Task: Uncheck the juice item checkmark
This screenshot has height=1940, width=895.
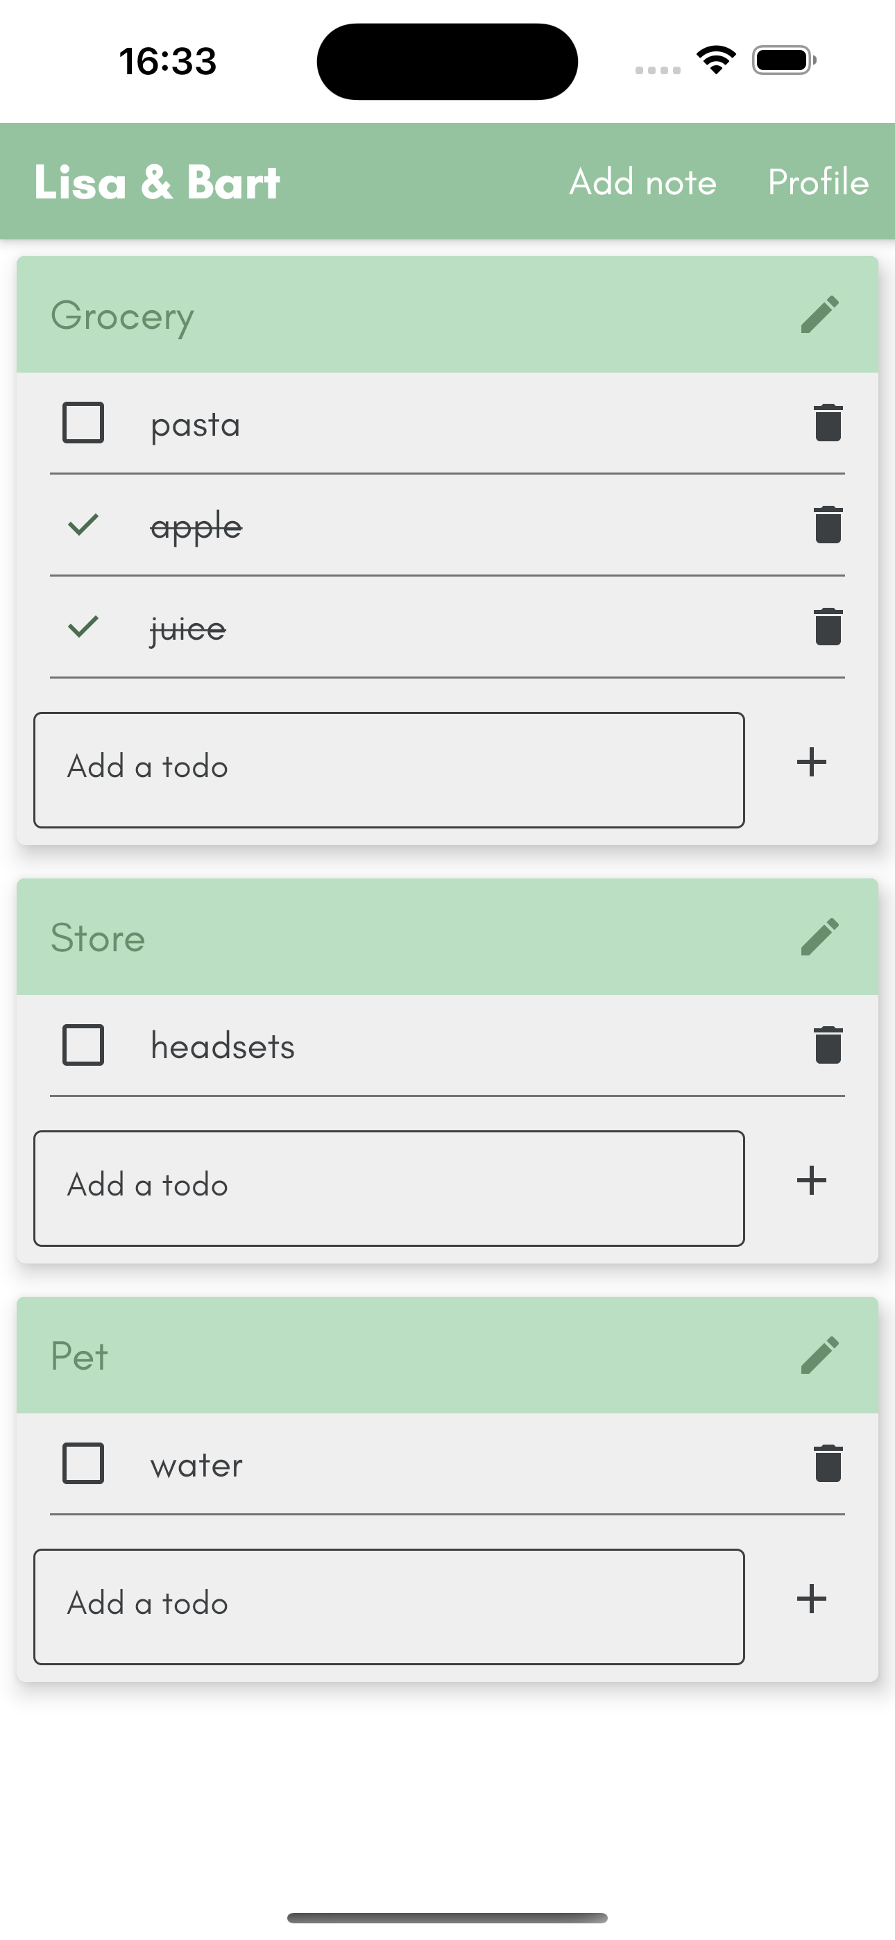Action: click(83, 627)
